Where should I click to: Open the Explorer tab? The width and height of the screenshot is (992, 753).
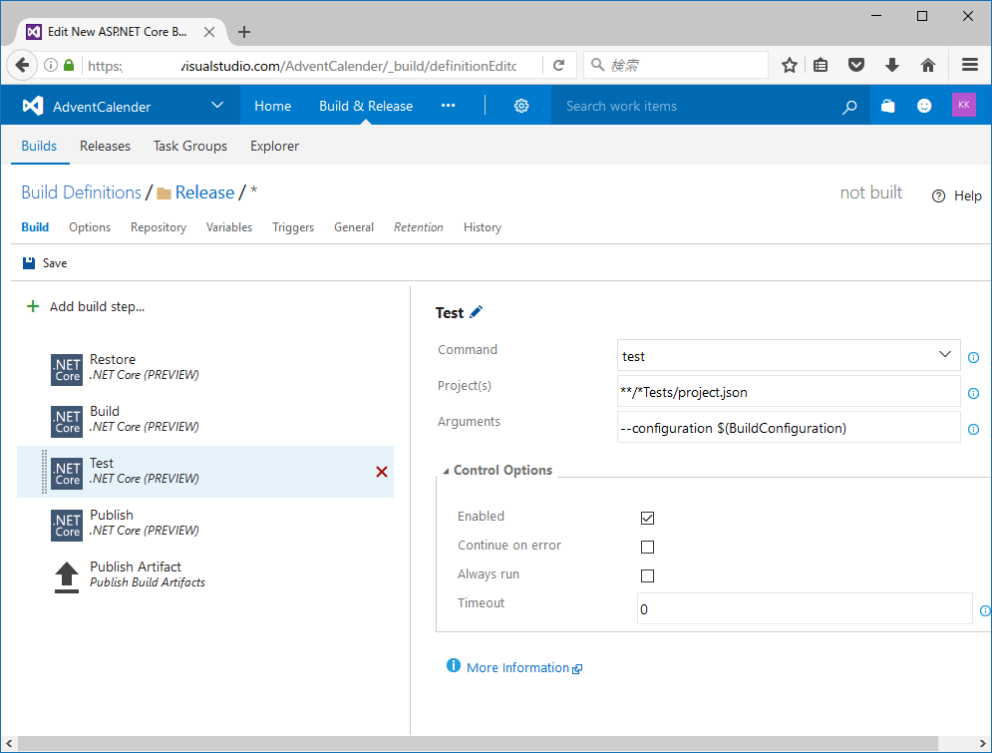coord(274,147)
